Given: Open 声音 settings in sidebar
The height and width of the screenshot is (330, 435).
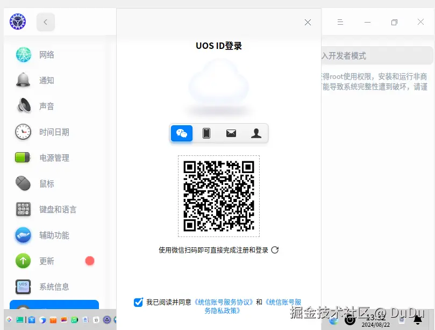Looking at the screenshot, I should pos(55,106).
